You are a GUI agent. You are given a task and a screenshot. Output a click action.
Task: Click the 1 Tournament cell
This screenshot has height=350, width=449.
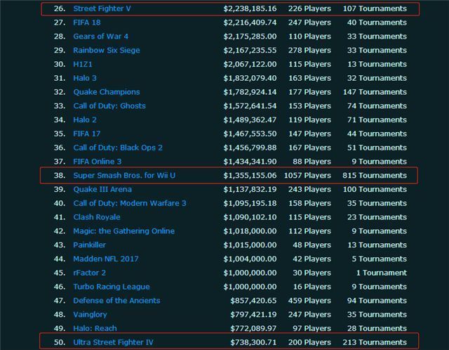382,273
